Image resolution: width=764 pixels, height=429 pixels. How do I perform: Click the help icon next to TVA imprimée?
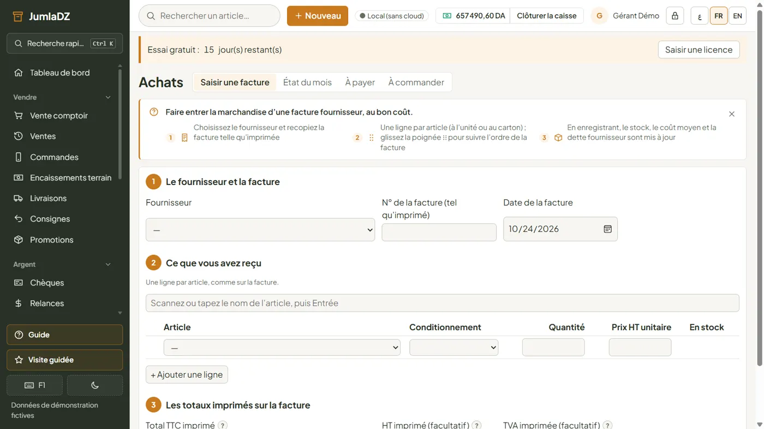coord(607,425)
